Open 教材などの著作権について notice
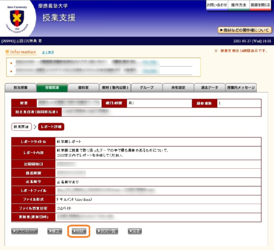The width and height of the screenshot is (274, 250). pos(244,30)
